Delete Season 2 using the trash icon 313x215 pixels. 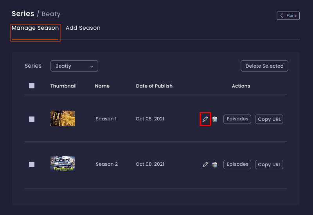point(214,165)
